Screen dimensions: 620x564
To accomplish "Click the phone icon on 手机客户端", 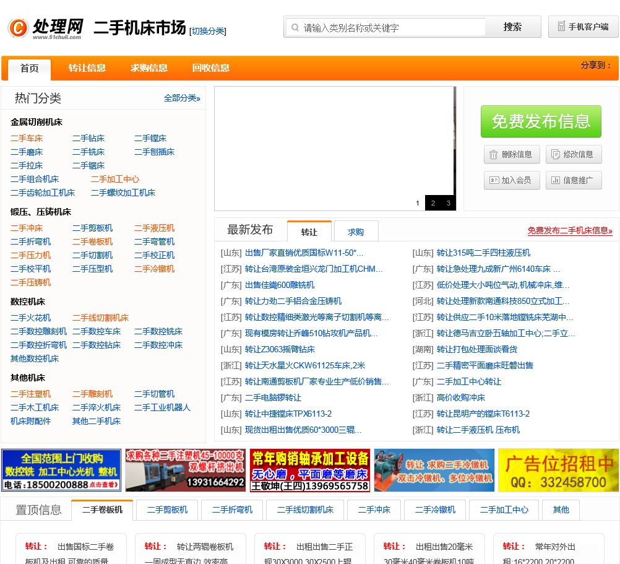I will coord(561,27).
